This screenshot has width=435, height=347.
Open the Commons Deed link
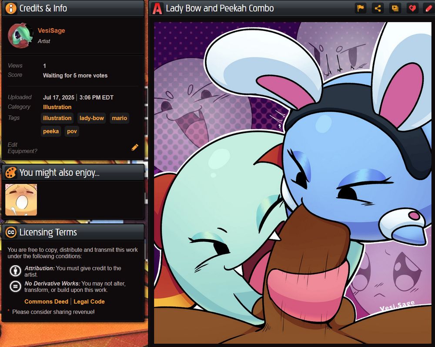(x=47, y=301)
